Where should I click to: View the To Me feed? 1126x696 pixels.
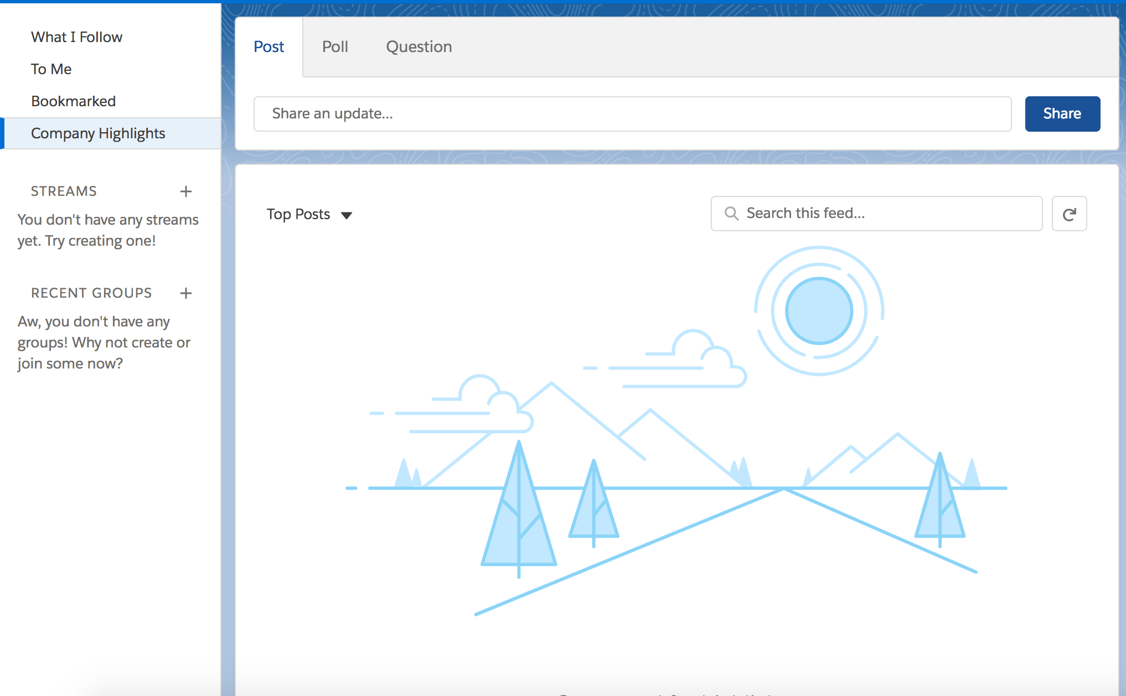tap(51, 69)
